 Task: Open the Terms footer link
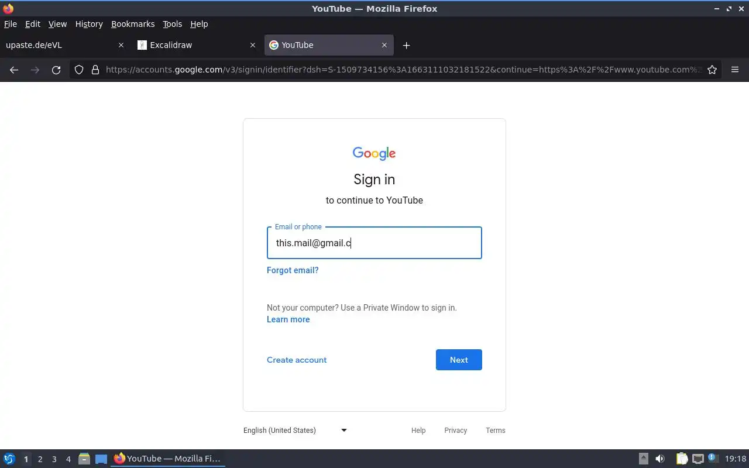496,431
